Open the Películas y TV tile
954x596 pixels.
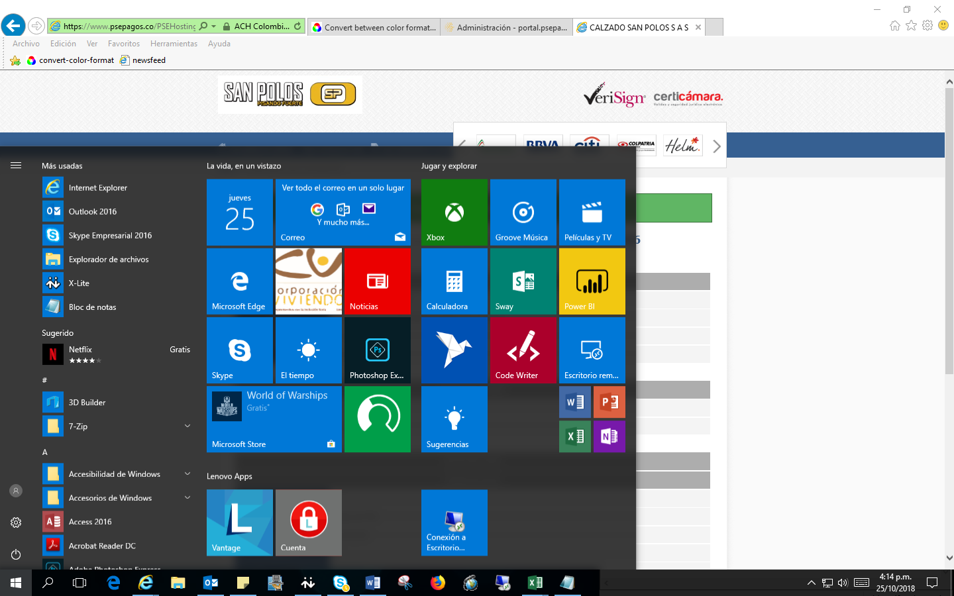592,213
